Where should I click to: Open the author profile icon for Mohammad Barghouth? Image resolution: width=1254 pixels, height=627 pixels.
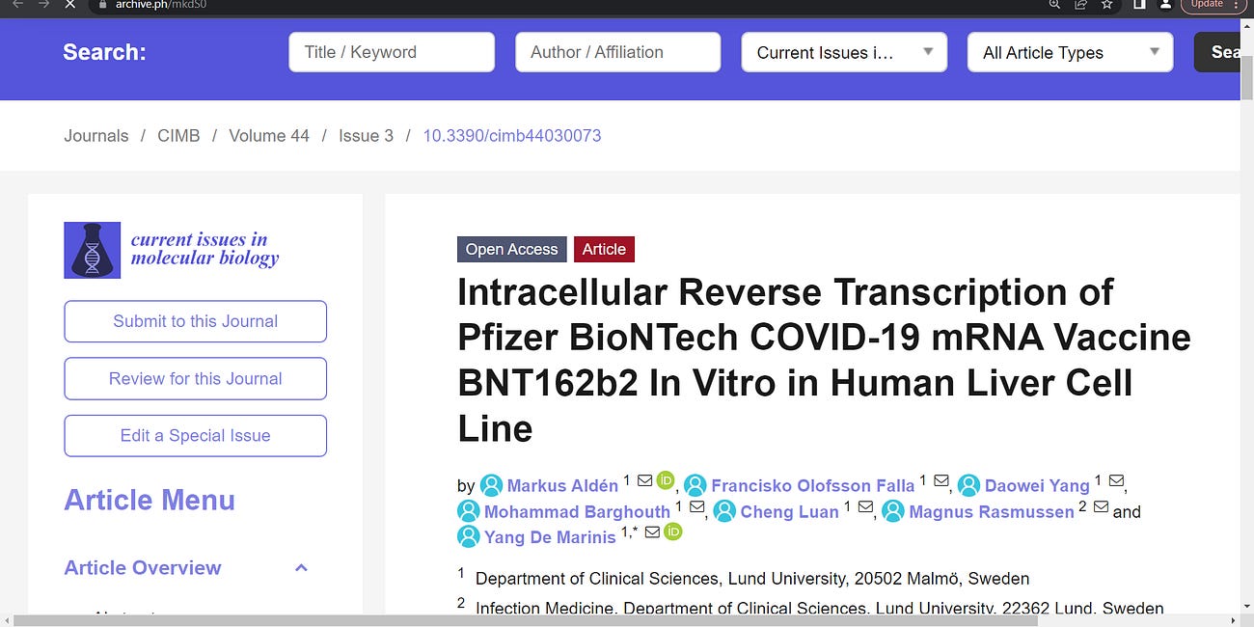click(469, 511)
